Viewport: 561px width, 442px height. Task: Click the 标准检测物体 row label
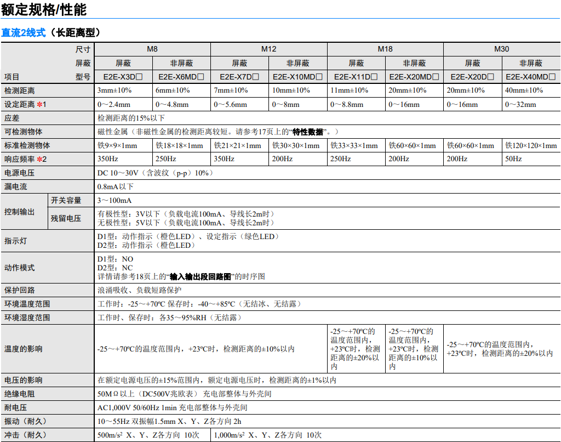(27, 145)
